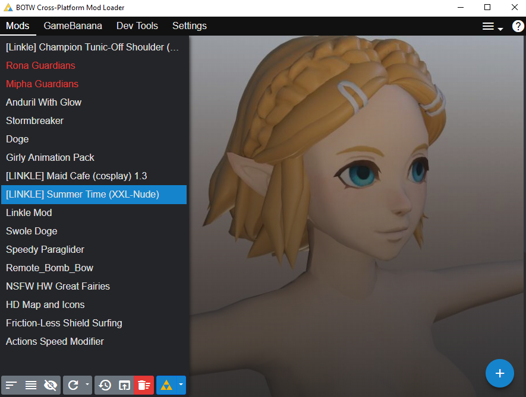The width and height of the screenshot is (526, 397).
Task: Open the hamburger menu at top right
Action: [493, 27]
